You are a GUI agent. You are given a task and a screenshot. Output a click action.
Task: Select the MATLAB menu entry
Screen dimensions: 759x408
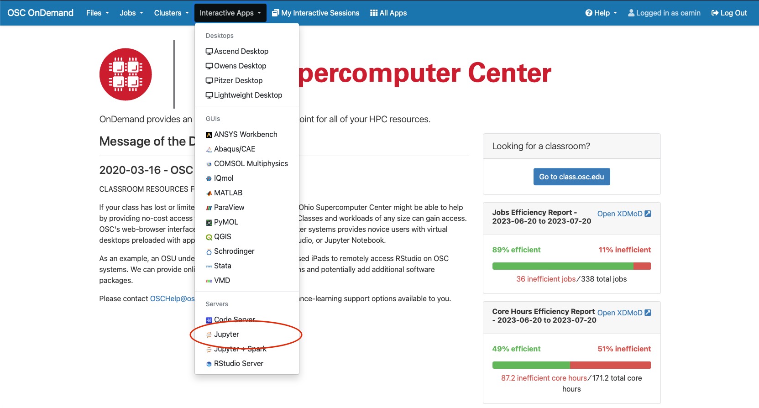(x=247, y=193)
